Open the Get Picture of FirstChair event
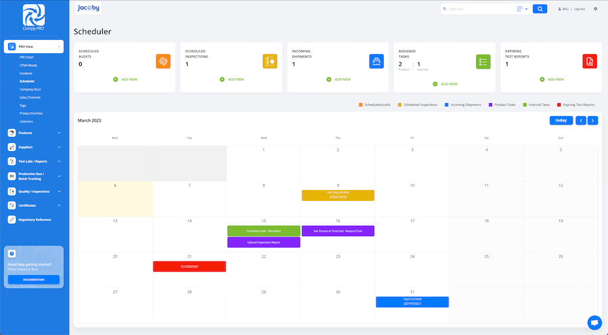Viewport: 608px width, 335px height. 338,231
